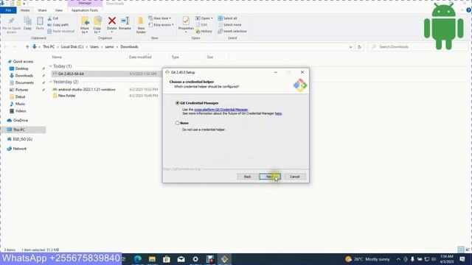
Task: Click Local Disk (C:) in the address bar
Action: click(72, 47)
